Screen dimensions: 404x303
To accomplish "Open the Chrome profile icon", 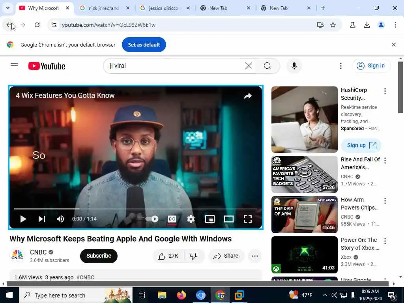I will 381,25.
